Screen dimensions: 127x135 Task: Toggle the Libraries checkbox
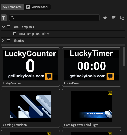click(9, 41)
